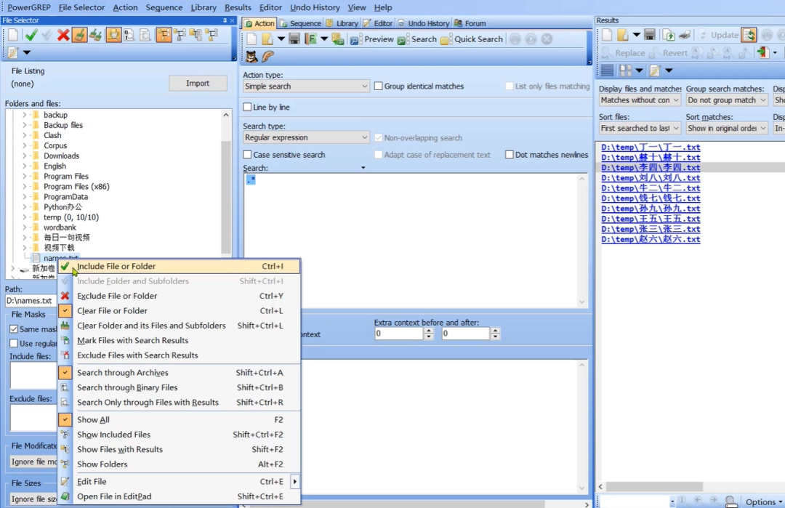Toggle Case sensitive search checkbox
The height and width of the screenshot is (508, 785).
pos(248,155)
